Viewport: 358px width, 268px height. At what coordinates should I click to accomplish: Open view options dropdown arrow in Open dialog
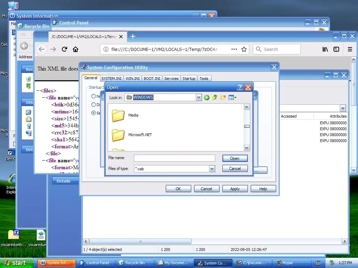[235, 98]
